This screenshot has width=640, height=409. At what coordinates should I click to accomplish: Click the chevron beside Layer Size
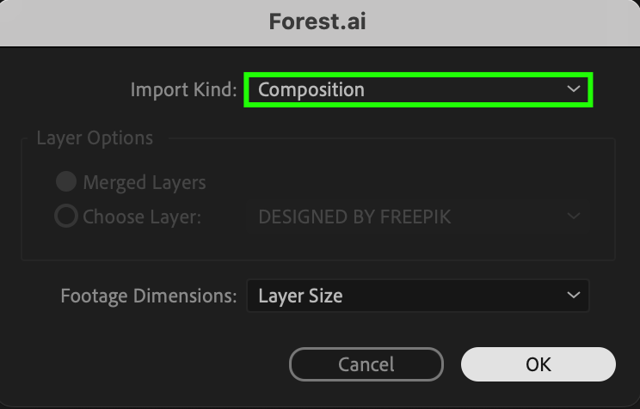[x=574, y=296]
